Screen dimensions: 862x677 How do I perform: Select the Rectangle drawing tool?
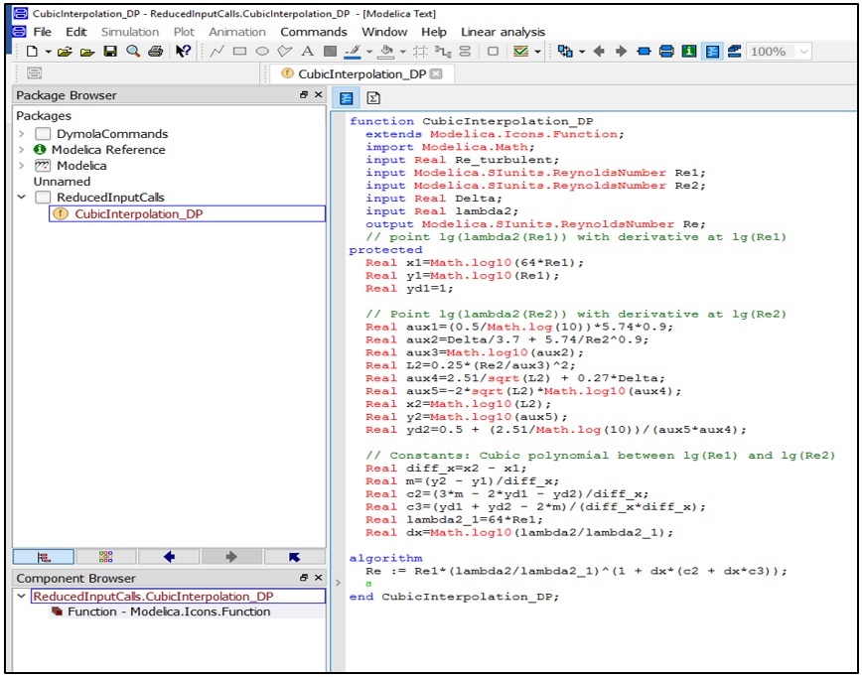239,52
